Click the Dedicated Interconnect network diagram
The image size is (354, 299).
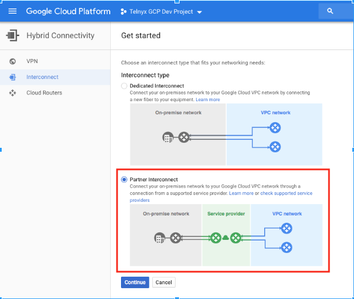tap(226, 134)
